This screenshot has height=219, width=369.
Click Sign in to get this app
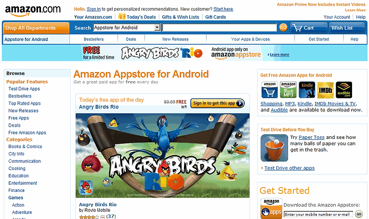[217, 104]
